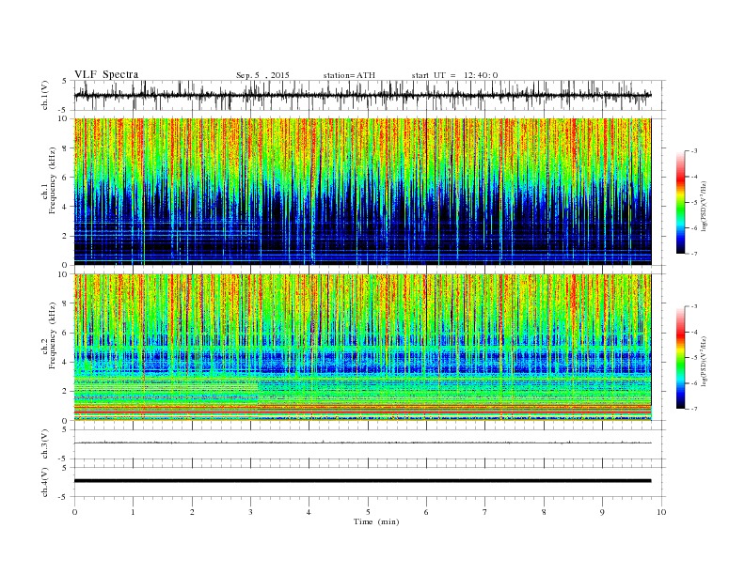Select the date text "Sep. 5, 2015"
The width and height of the screenshot is (745, 575).
pyautogui.click(x=262, y=75)
